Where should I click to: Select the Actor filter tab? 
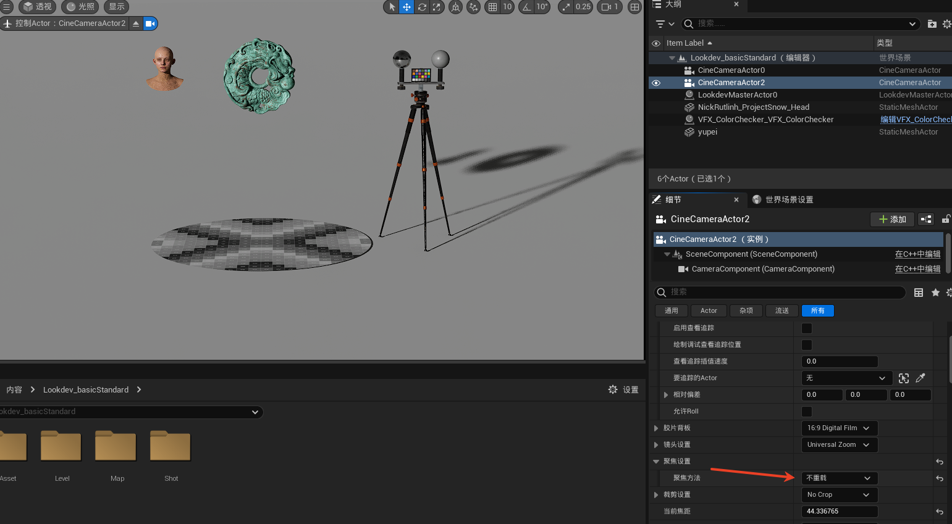click(709, 311)
